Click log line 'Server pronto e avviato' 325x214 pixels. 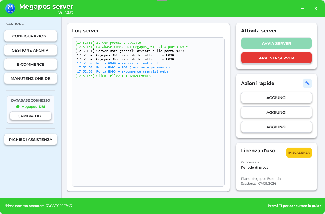coord(108,43)
